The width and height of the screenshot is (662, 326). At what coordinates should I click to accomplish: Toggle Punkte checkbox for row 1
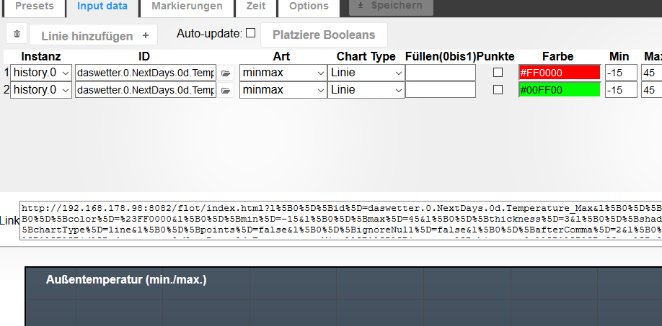498,73
